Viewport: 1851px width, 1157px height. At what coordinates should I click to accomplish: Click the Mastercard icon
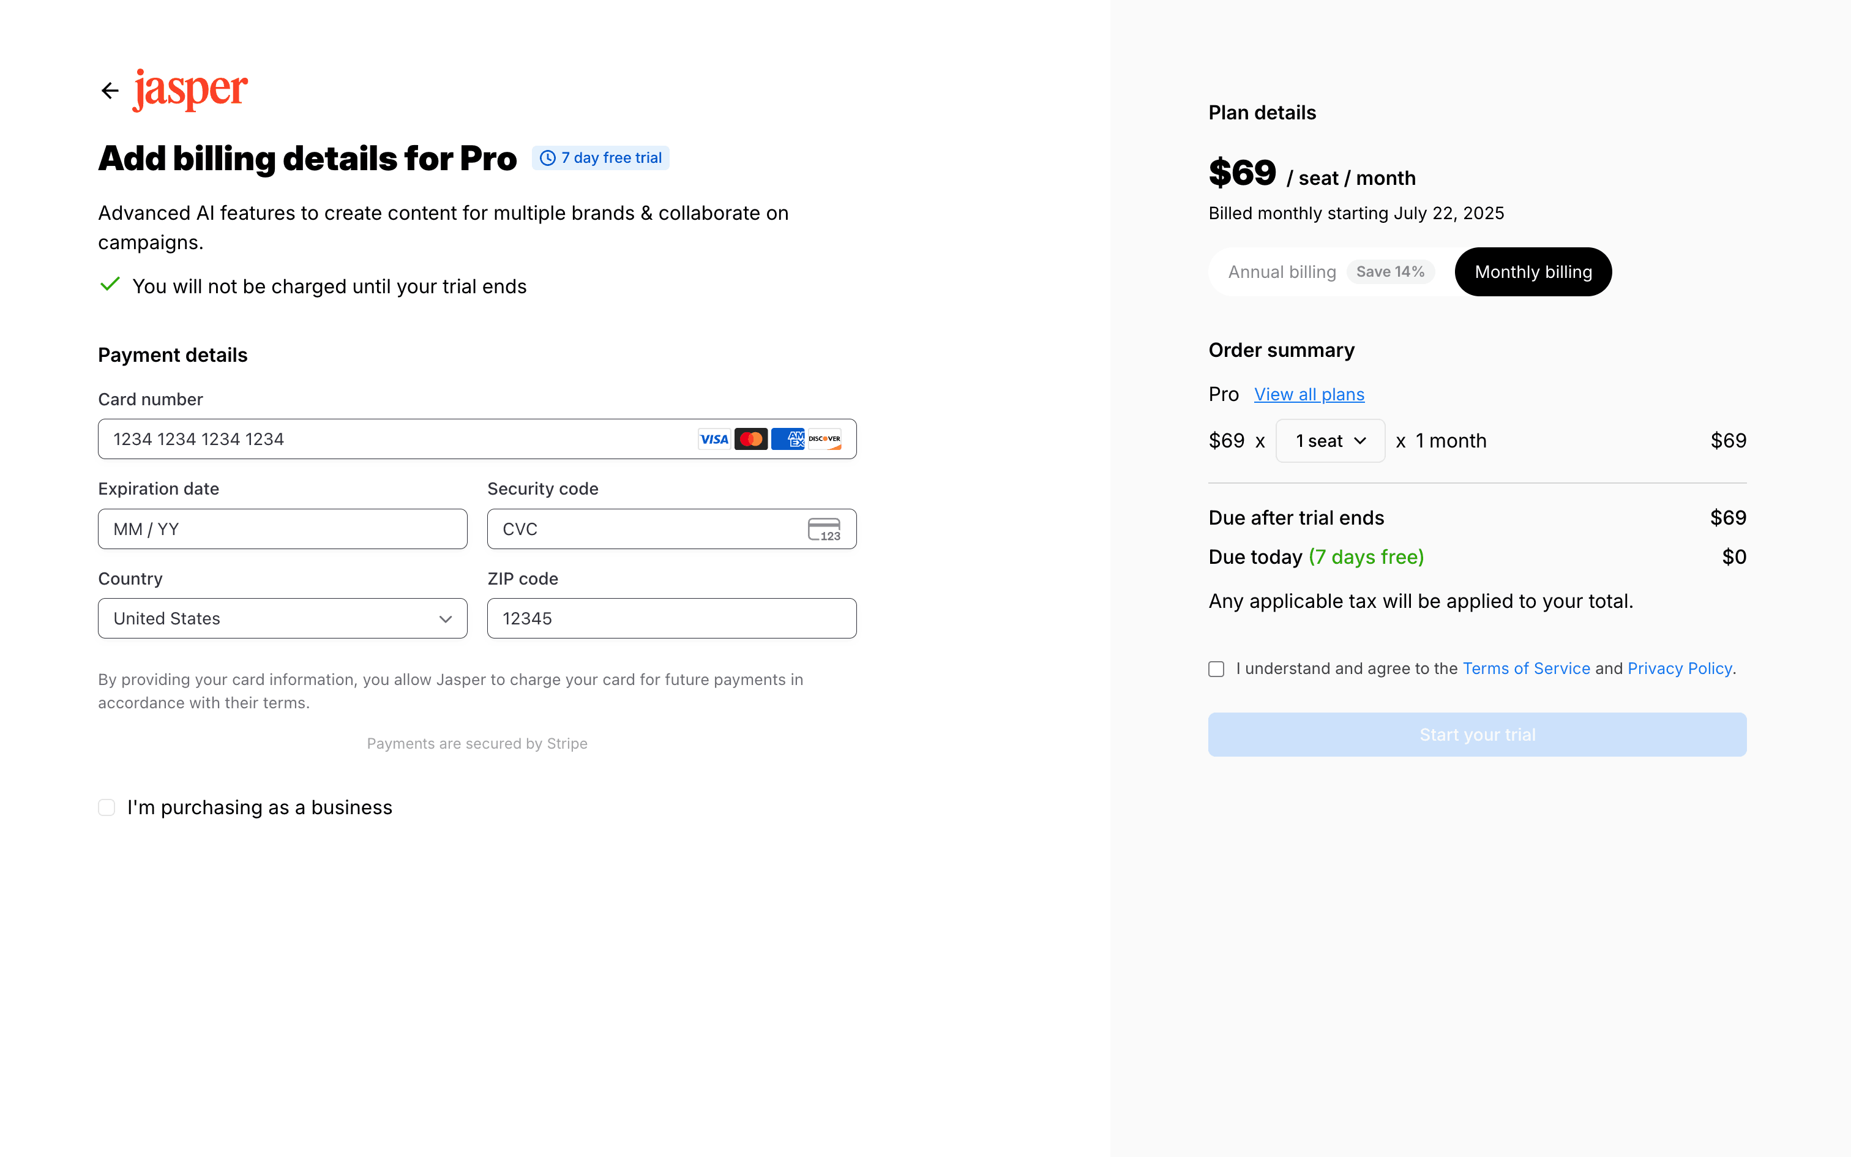[751, 440]
